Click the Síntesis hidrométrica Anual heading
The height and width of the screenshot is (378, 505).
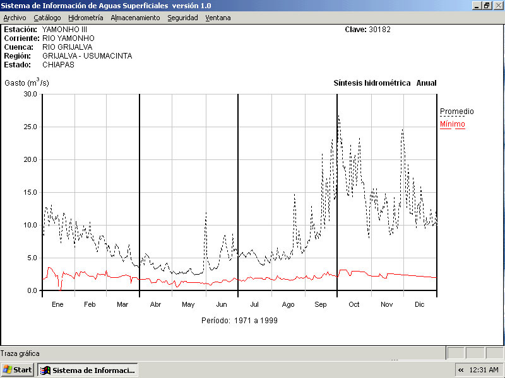point(384,83)
